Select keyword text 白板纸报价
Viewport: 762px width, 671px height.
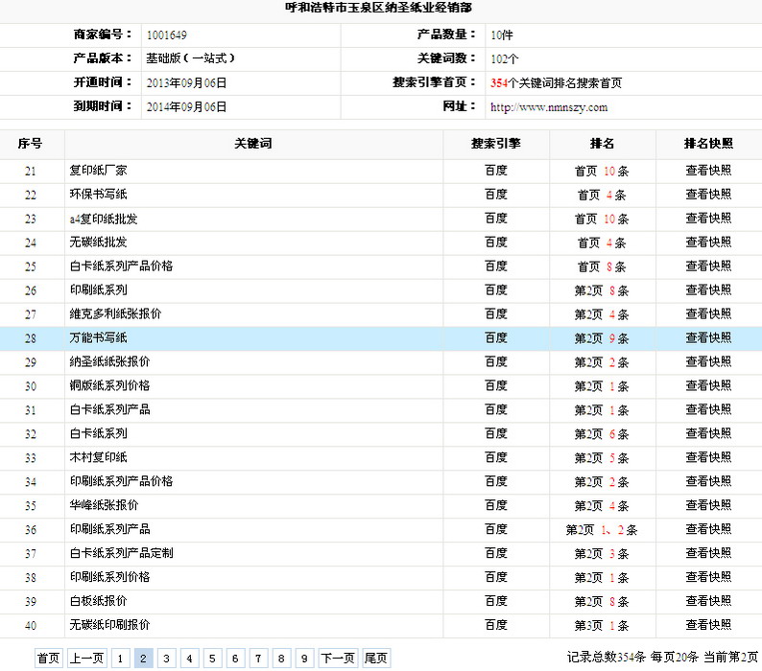click(x=98, y=601)
